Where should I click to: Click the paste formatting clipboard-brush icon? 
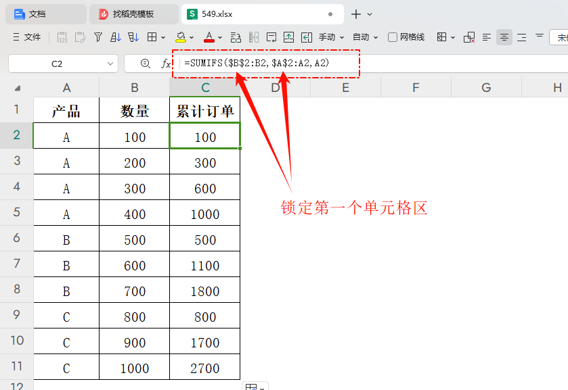[80, 37]
